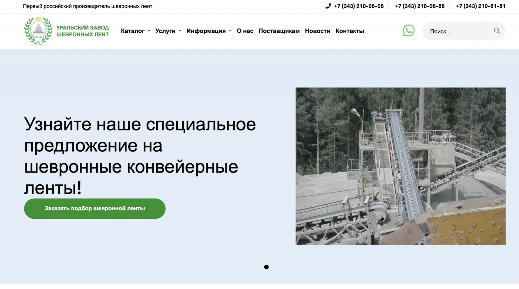Click the phone handset icon in the header

[x=328, y=6]
